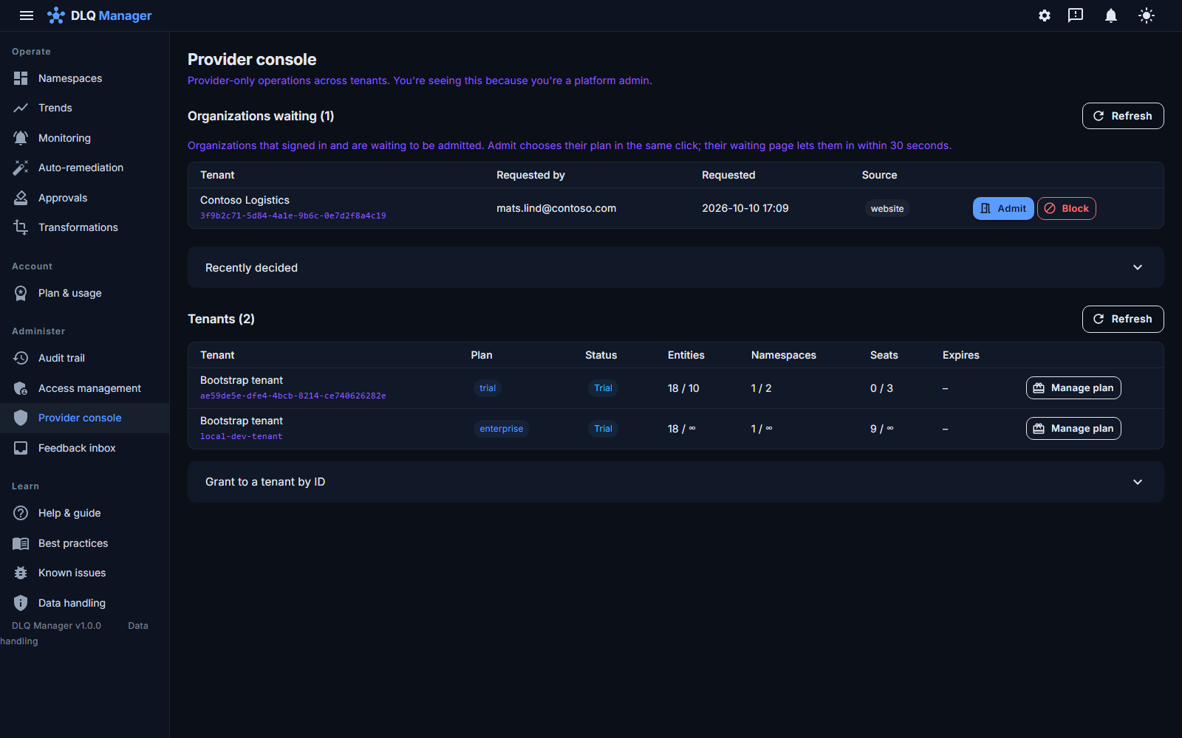Click the Best practices book icon
The height and width of the screenshot is (738, 1182).
(21, 543)
